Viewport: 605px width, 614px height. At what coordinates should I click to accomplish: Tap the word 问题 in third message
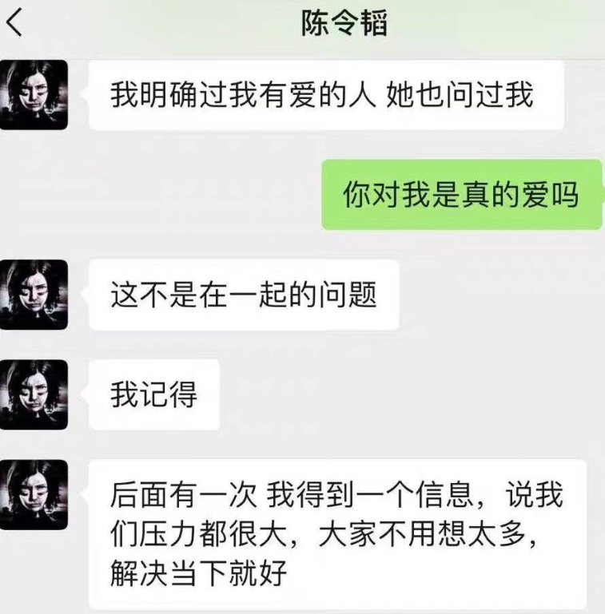[x=347, y=295]
